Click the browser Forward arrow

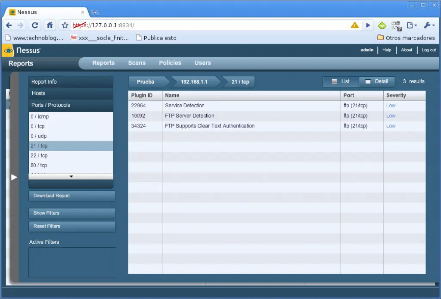point(21,25)
